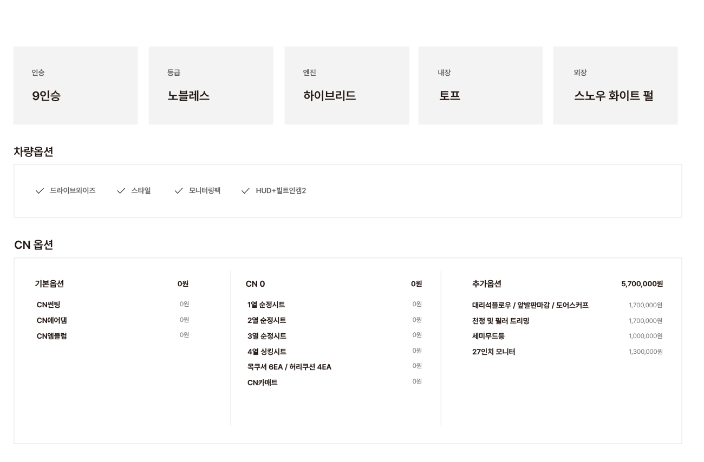Select the 천정 및 필러 트리밍 item
The width and height of the screenshot is (704, 462).
(x=500, y=321)
